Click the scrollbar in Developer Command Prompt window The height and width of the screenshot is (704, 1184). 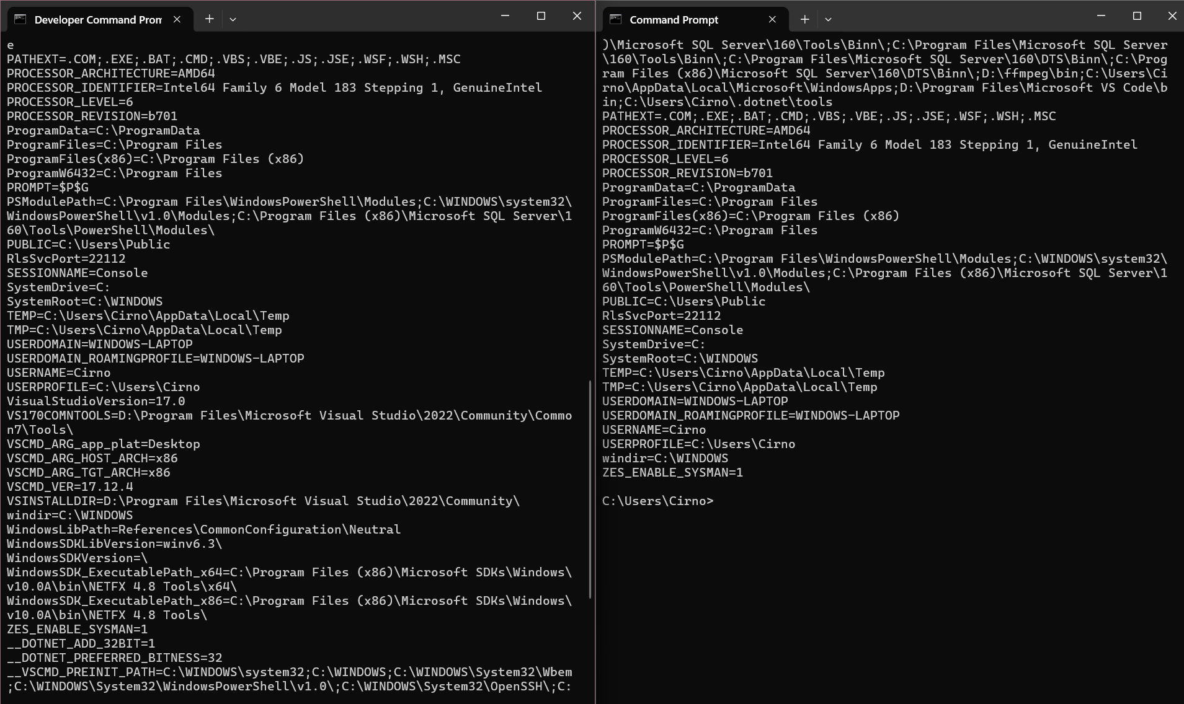click(590, 490)
